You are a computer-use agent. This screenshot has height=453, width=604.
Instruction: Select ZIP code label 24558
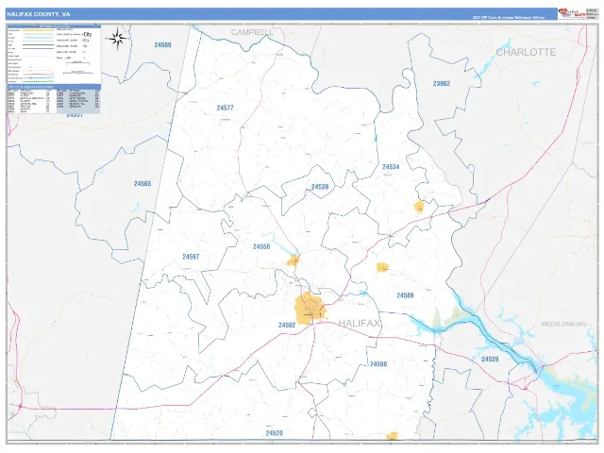(261, 246)
